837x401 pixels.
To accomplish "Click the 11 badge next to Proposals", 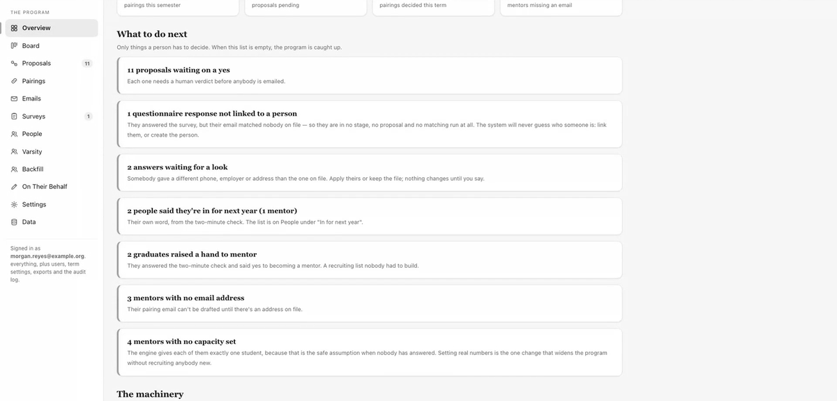I will point(87,63).
